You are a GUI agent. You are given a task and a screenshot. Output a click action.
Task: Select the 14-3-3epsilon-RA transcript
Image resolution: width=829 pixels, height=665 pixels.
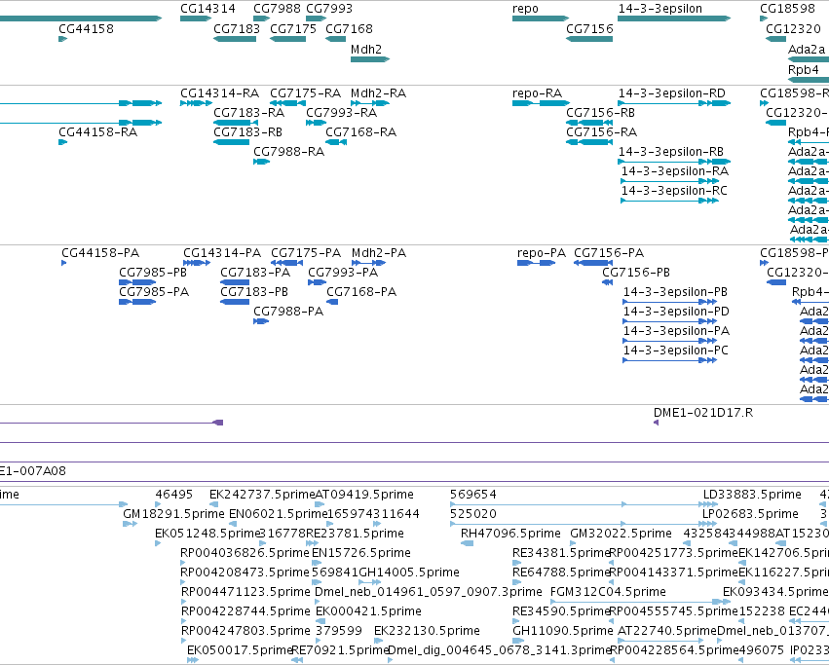click(x=670, y=181)
